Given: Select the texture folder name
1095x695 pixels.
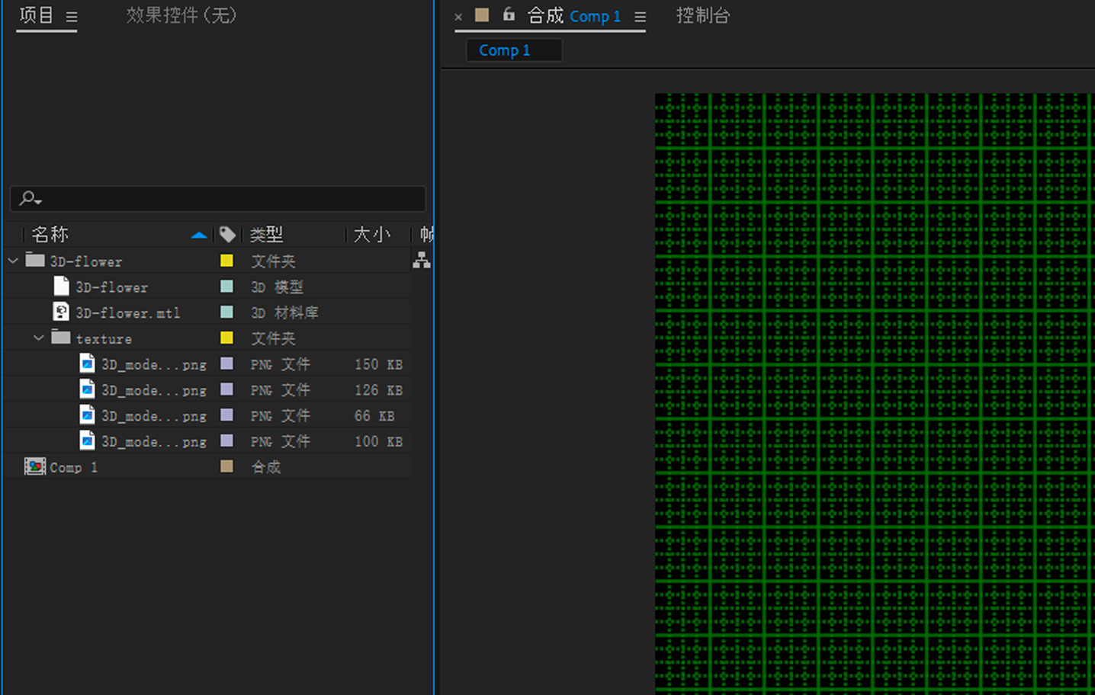Looking at the screenshot, I should coord(104,339).
